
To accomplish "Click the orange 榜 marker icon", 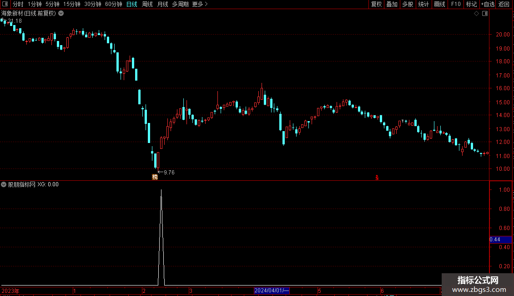I will [155, 177].
